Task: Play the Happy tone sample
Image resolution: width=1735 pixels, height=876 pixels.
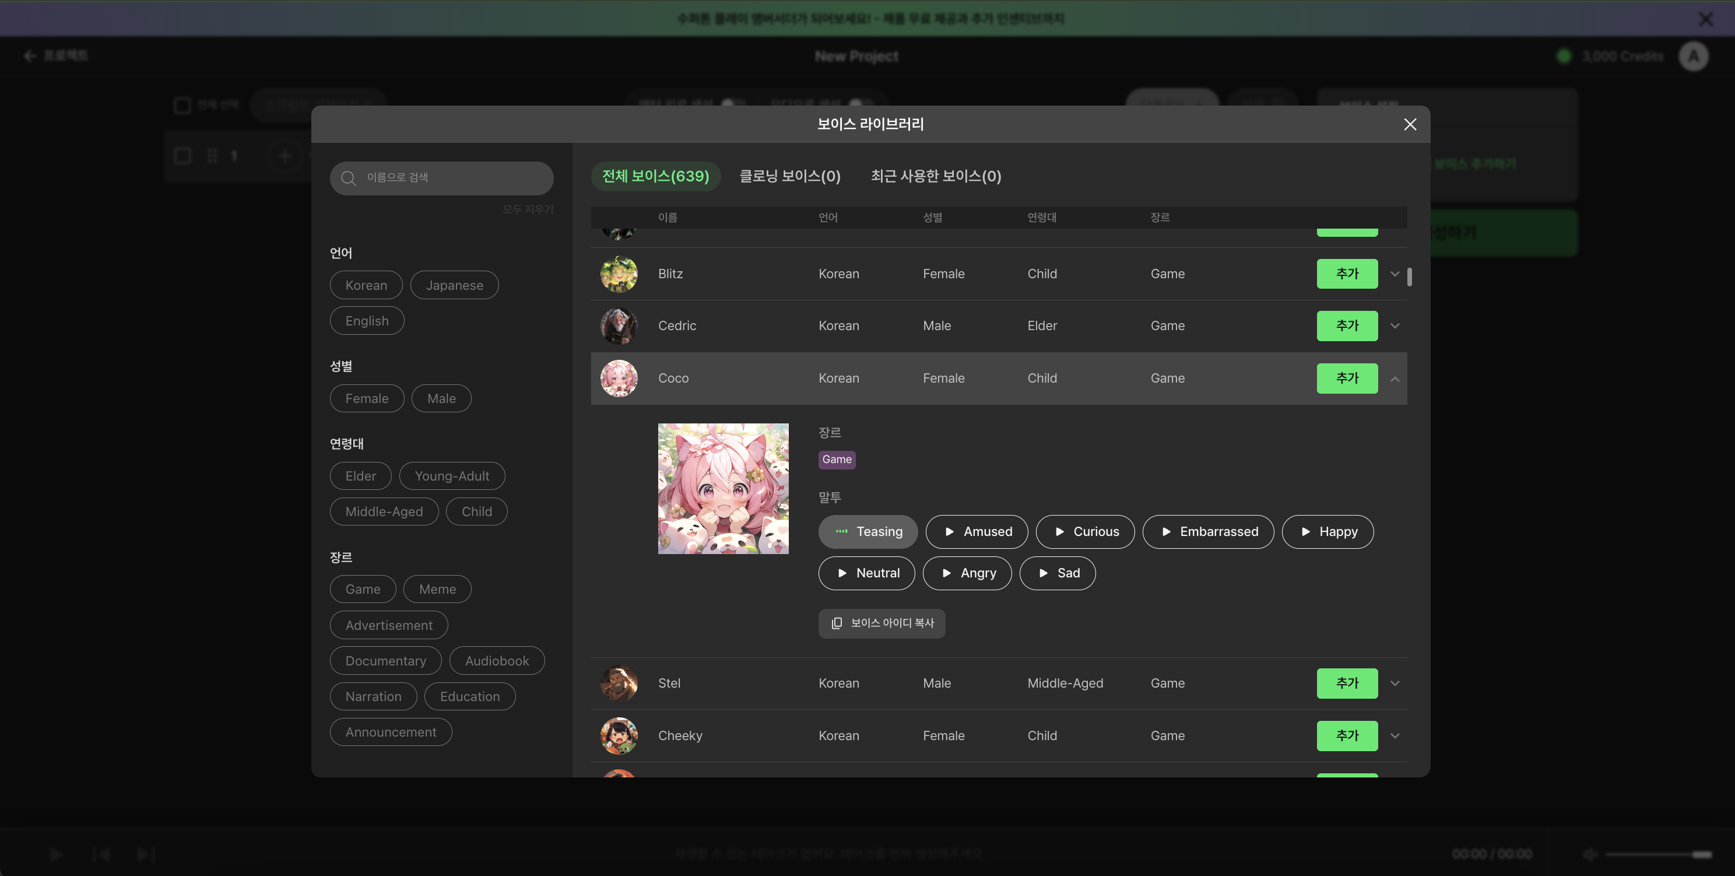Action: coord(1327,532)
